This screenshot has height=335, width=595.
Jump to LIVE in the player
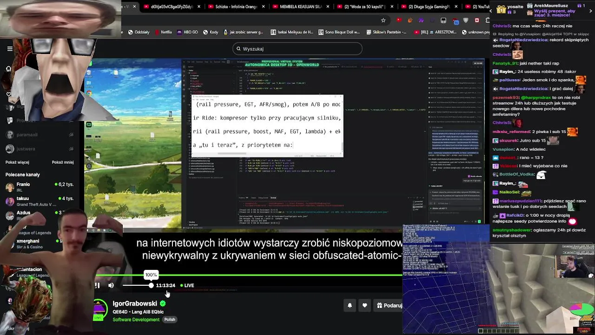point(187,285)
